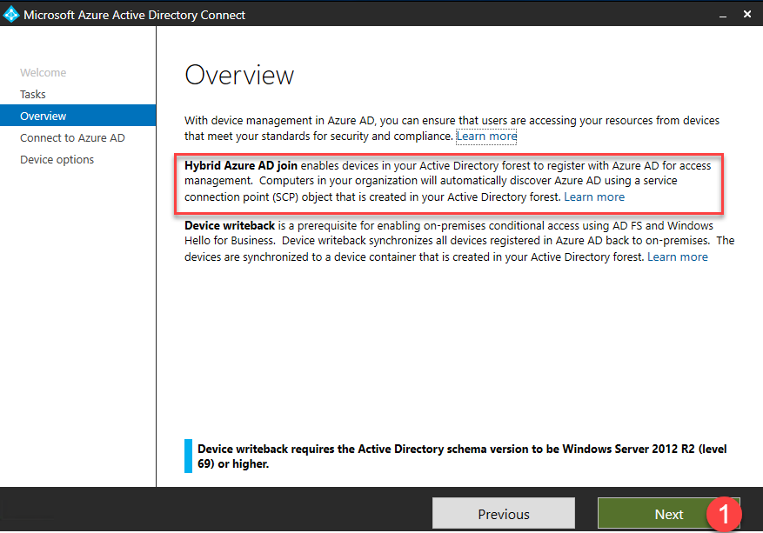Close the Azure AD Connect wizard
The image size is (763, 533).
tap(747, 15)
